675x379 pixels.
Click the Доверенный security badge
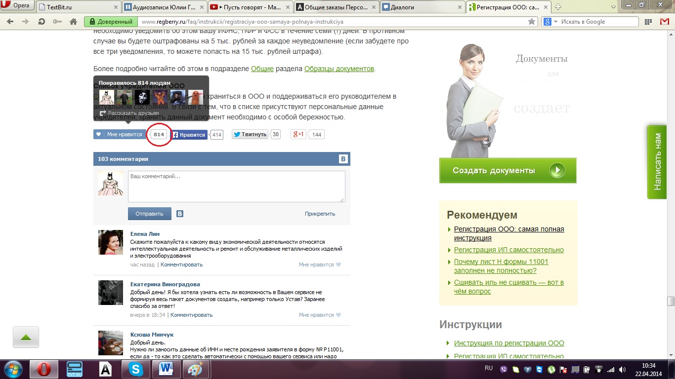[112, 22]
